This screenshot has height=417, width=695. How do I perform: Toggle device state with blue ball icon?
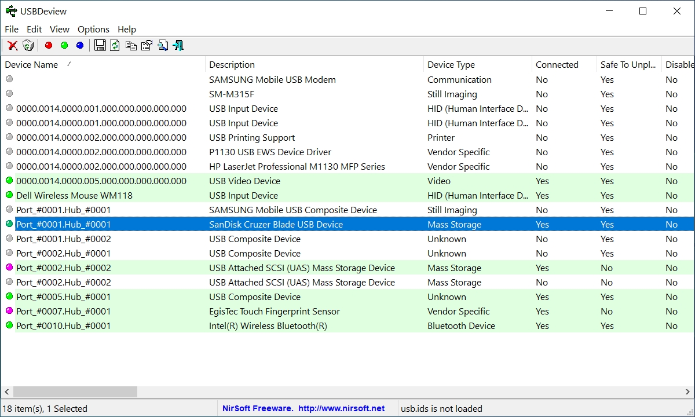click(79, 45)
